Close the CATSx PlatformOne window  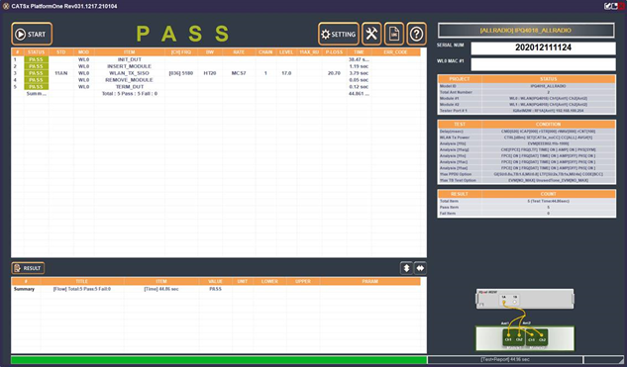point(621,6)
